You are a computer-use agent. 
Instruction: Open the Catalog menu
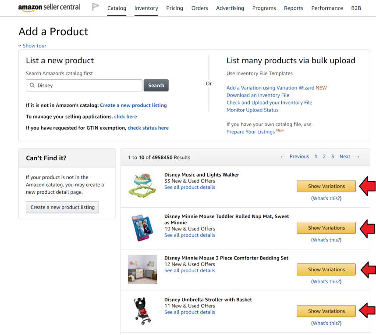coord(117,8)
